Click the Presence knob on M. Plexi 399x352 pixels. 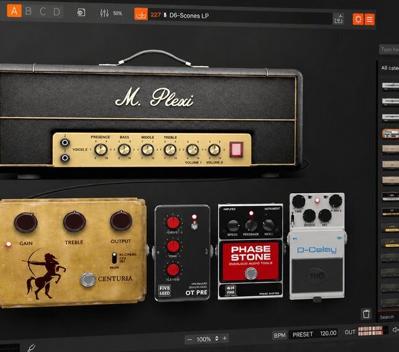pyautogui.click(x=101, y=150)
